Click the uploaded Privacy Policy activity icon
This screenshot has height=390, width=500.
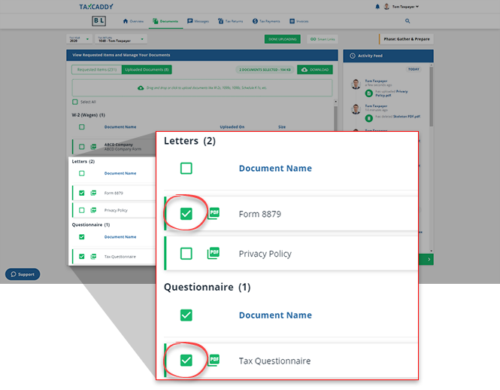[x=368, y=93]
